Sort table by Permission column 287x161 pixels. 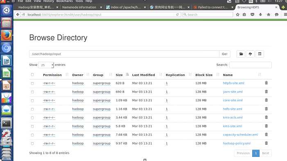52,75
